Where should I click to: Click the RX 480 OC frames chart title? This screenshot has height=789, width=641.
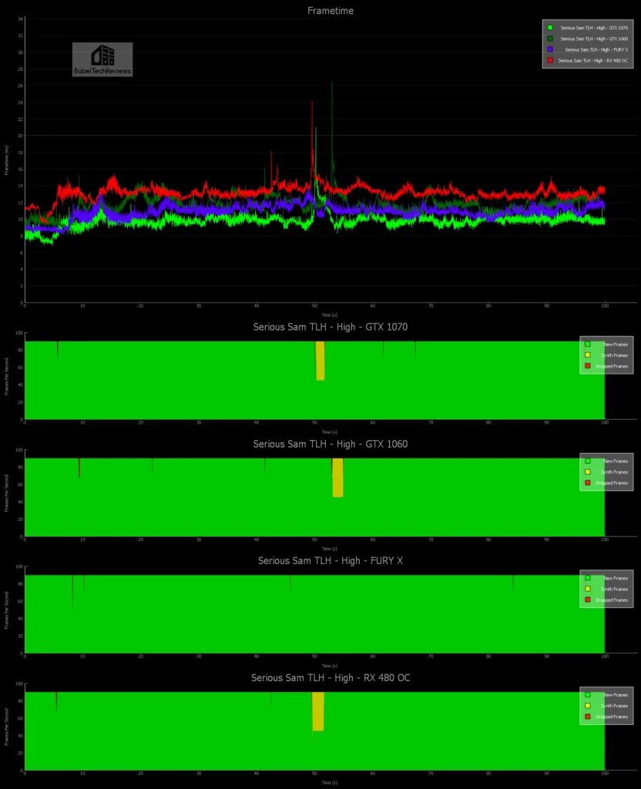click(330, 677)
